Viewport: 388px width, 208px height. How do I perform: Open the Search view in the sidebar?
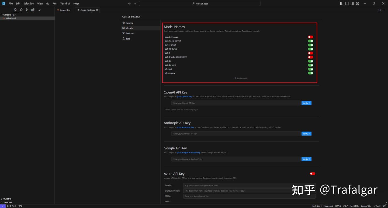point(21,10)
